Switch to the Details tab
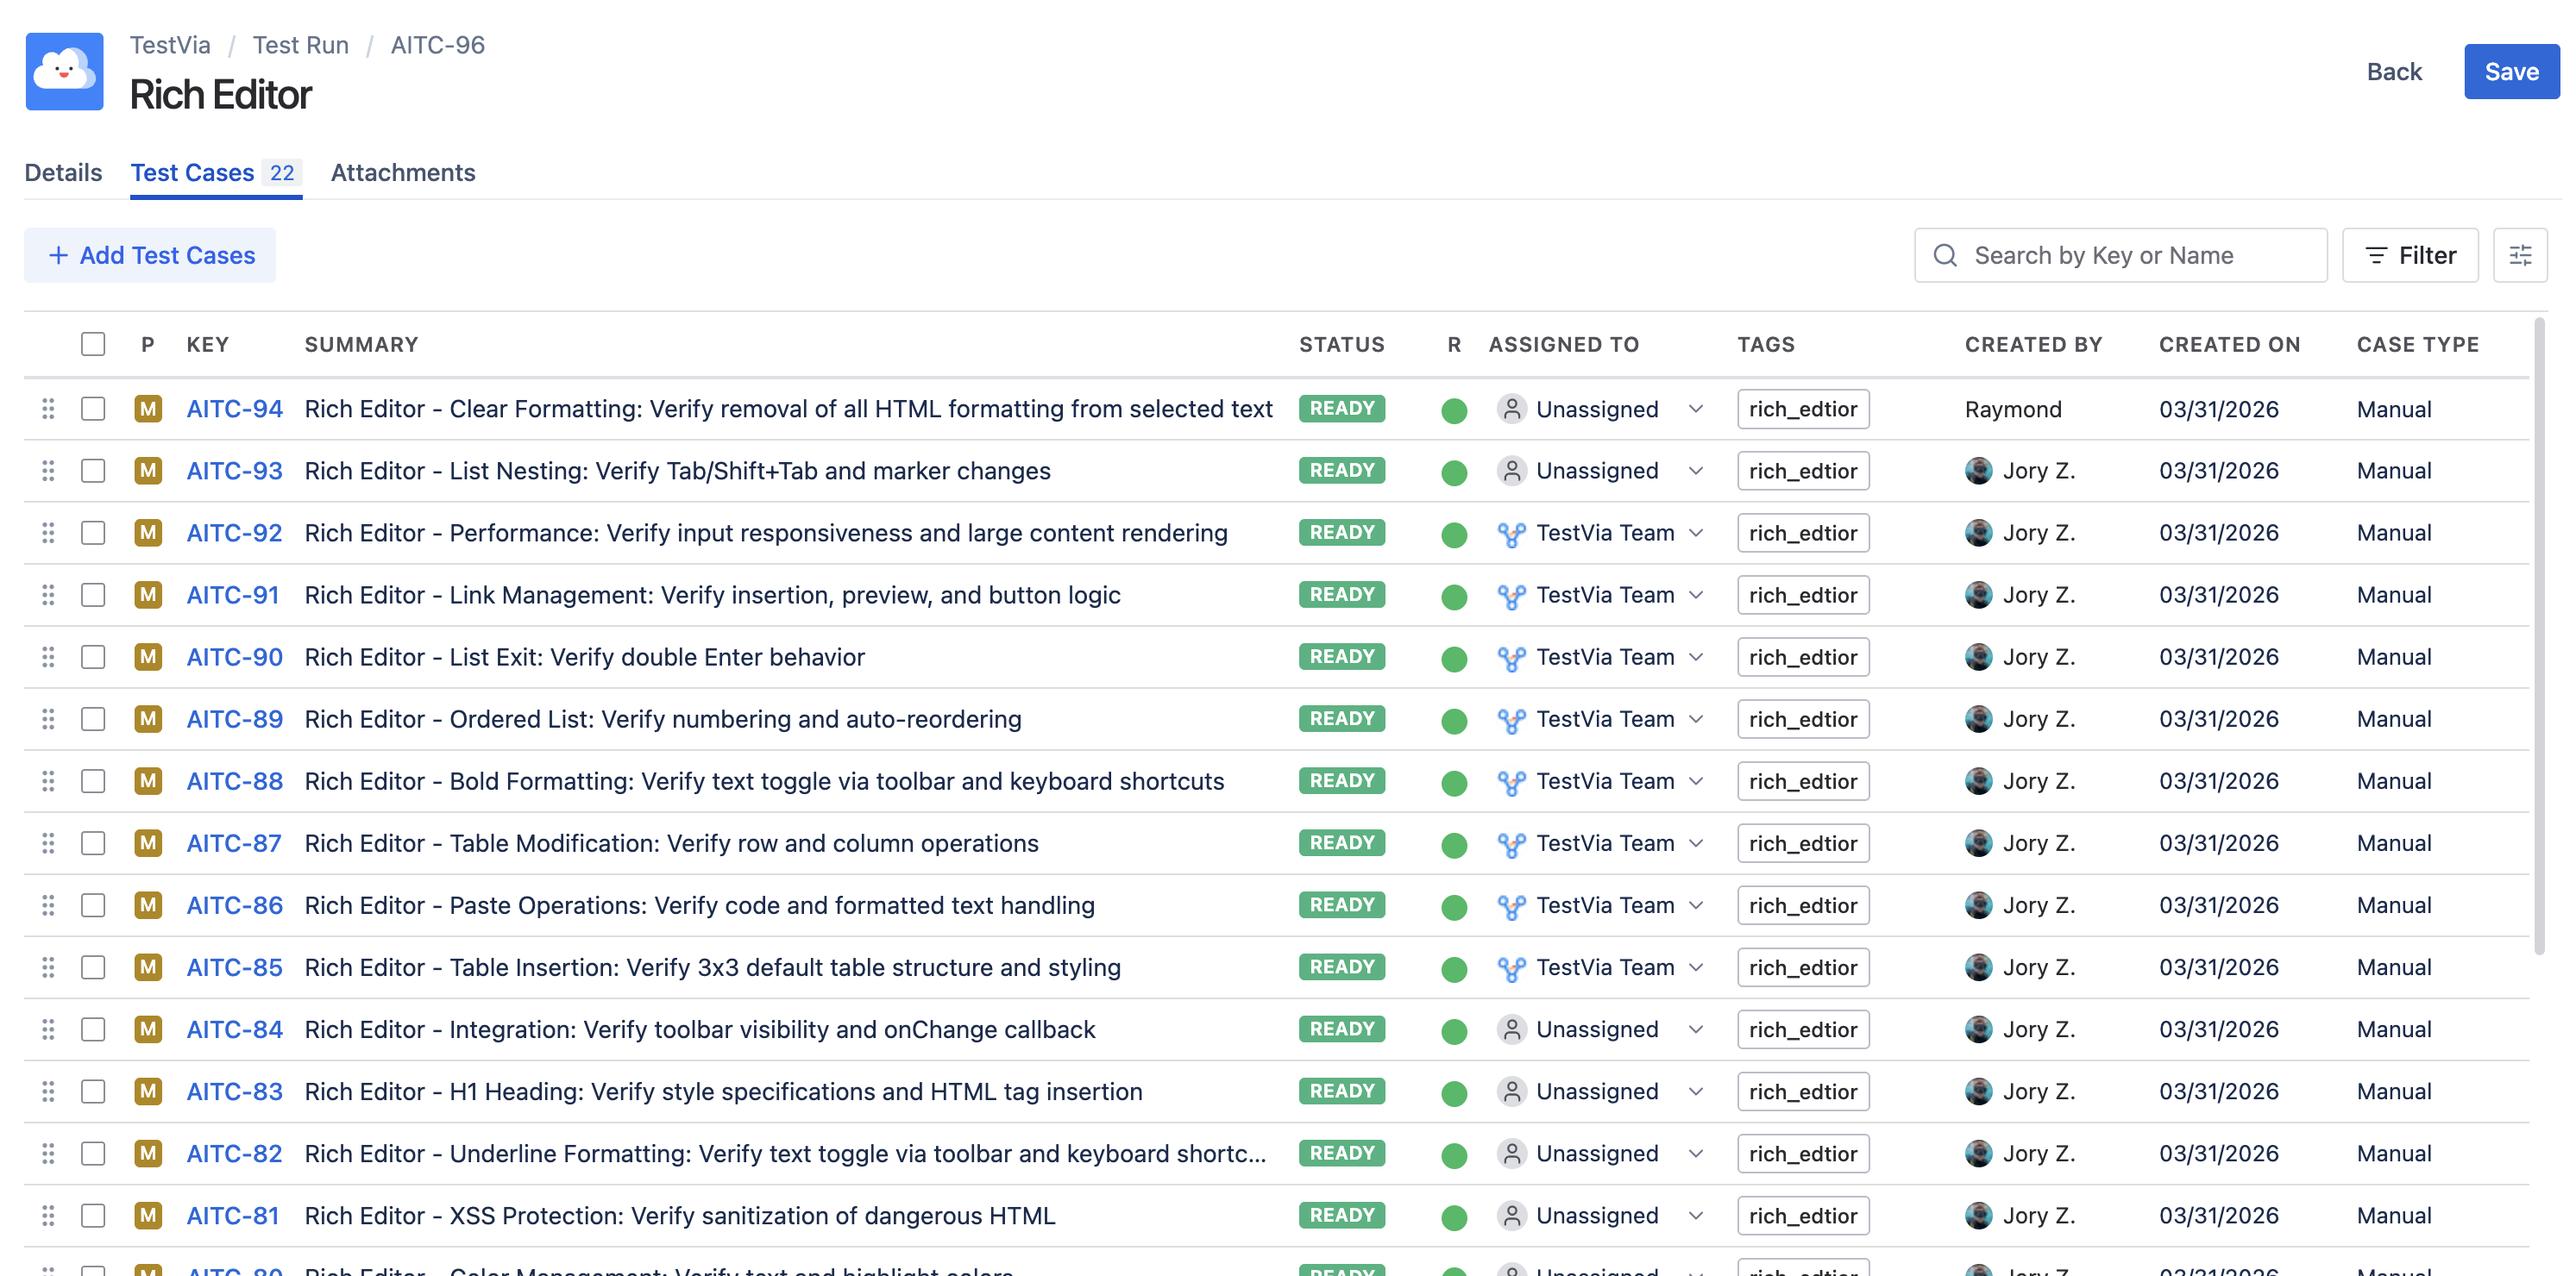Screen dimensions: 2576x1276 [63, 173]
